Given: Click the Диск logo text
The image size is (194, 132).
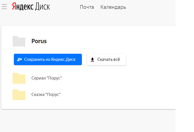Looking at the screenshot, I should click(x=42, y=7).
